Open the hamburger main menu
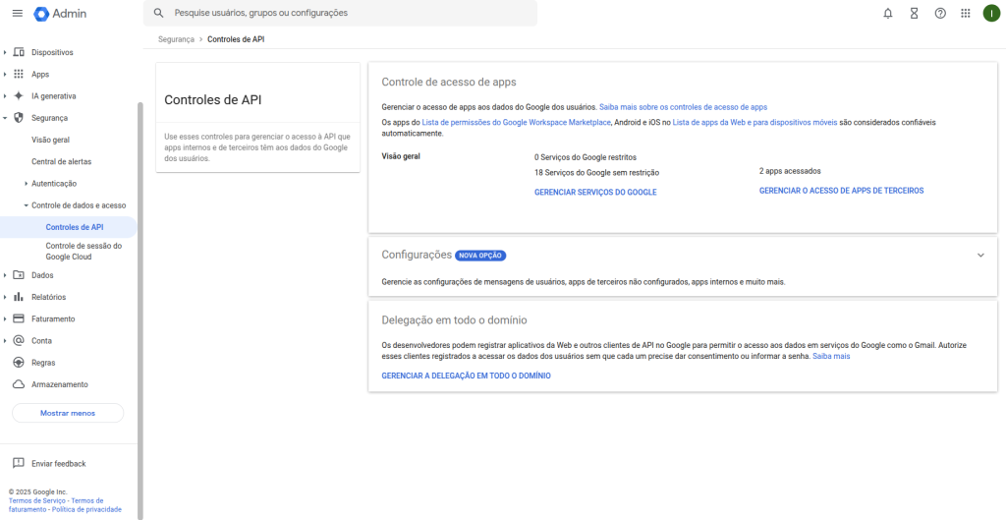1006x520 pixels. [18, 14]
